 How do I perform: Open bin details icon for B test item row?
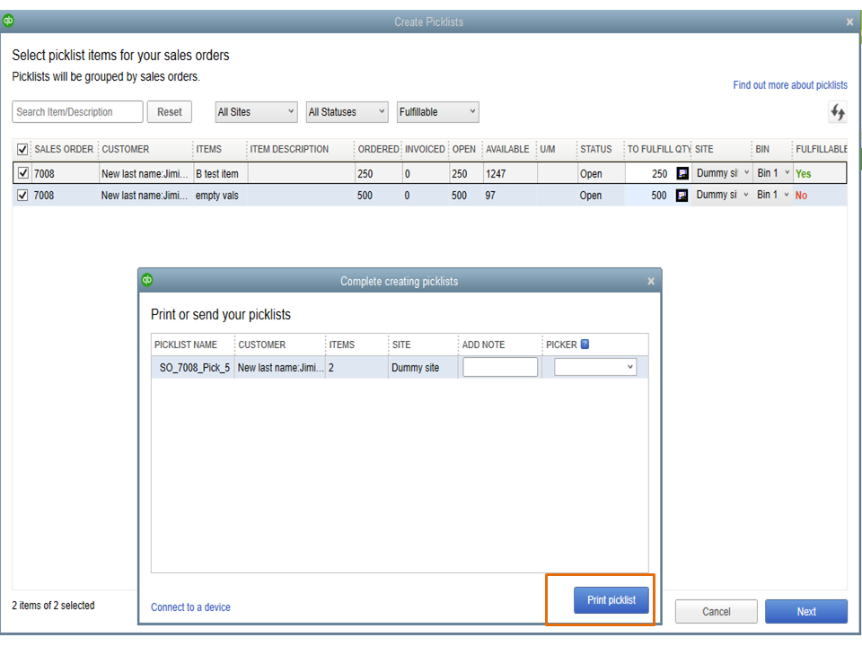coord(682,173)
